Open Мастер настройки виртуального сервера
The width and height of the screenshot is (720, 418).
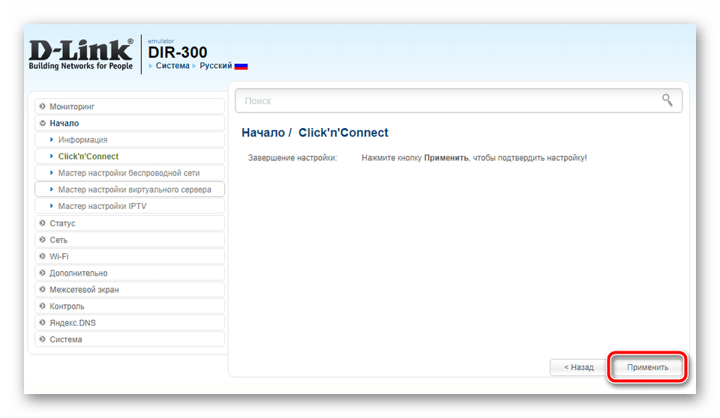click(130, 190)
